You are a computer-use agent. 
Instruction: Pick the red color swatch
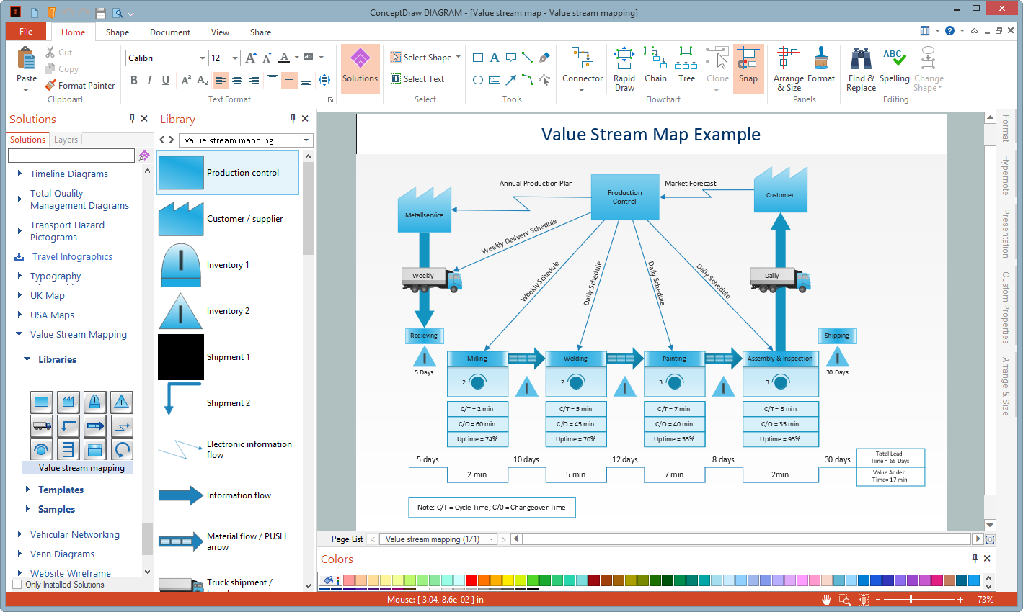(471, 580)
